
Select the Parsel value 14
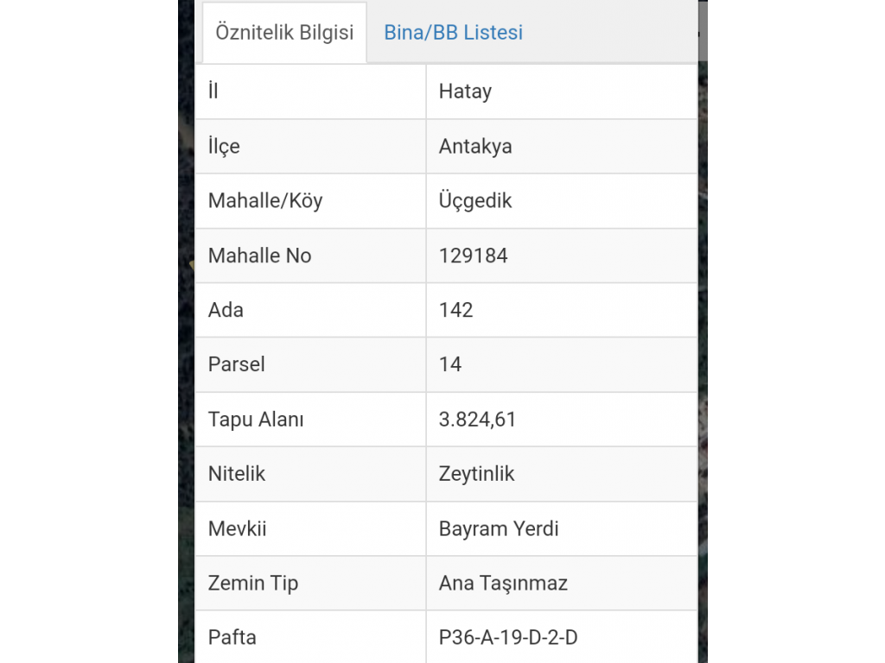click(x=450, y=364)
